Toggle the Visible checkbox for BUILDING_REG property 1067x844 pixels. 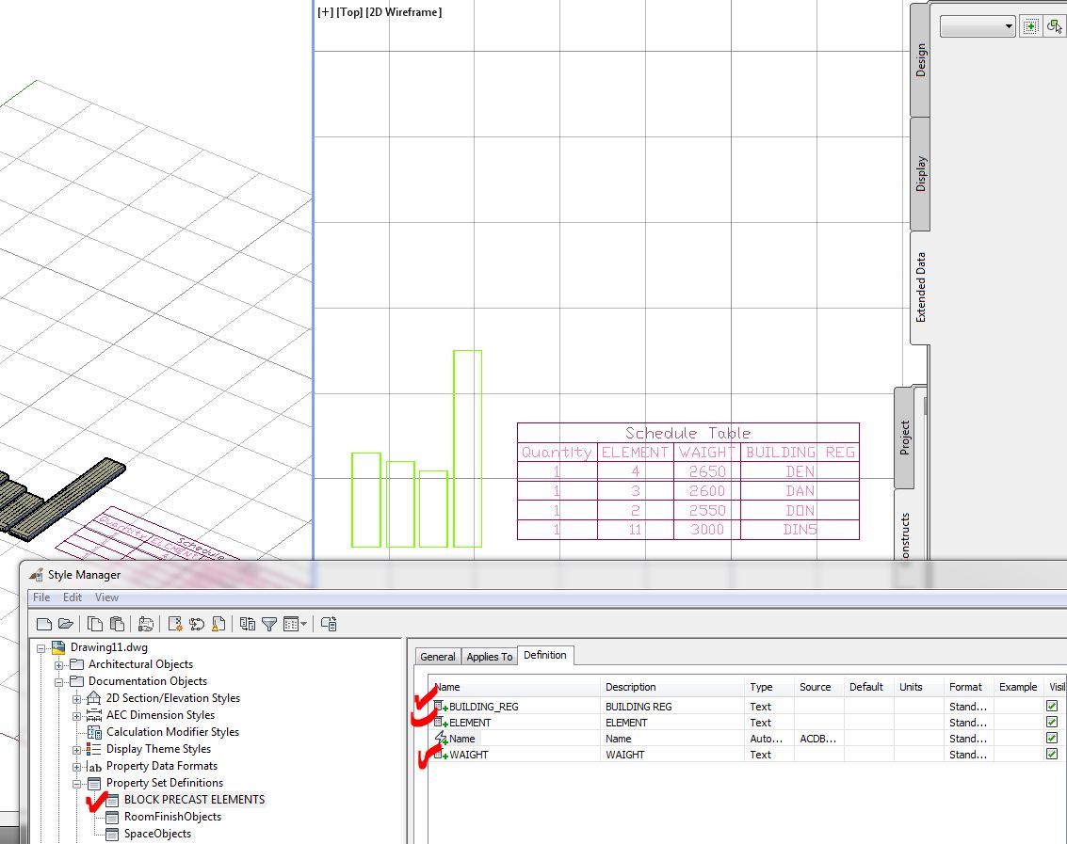coord(1052,706)
